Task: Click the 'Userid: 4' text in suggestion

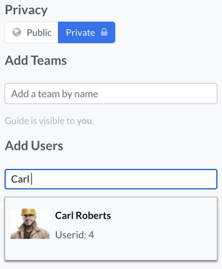Action: [74, 235]
